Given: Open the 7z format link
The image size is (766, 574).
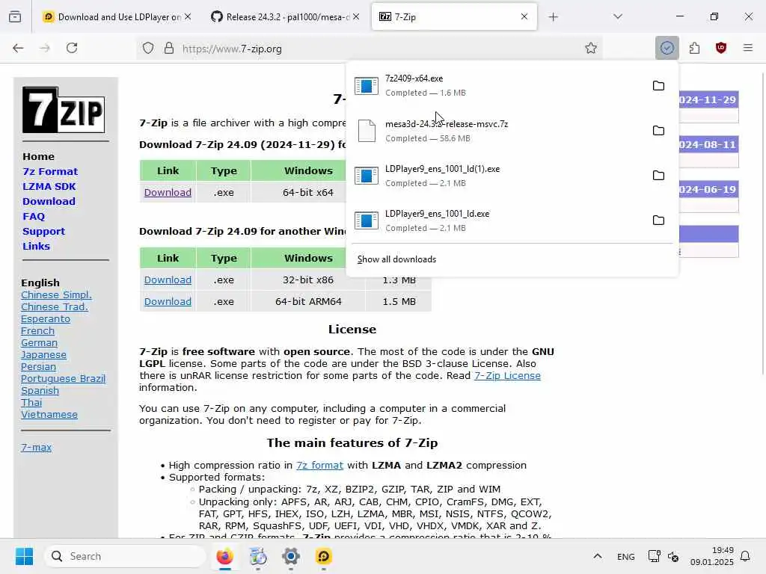Looking at the screenshot, I should pos(319,465).
